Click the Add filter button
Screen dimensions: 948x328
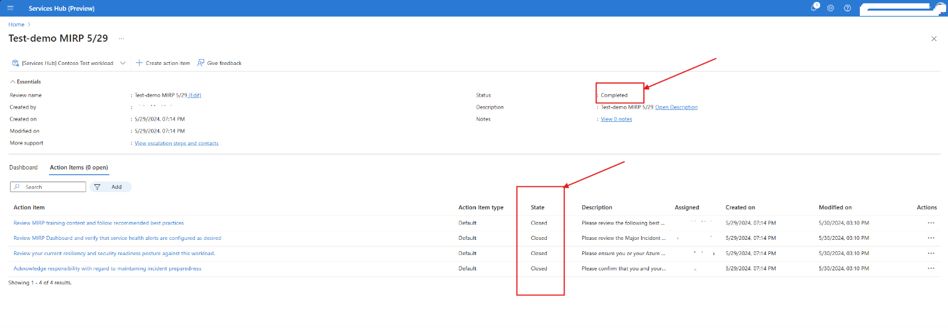111,187
